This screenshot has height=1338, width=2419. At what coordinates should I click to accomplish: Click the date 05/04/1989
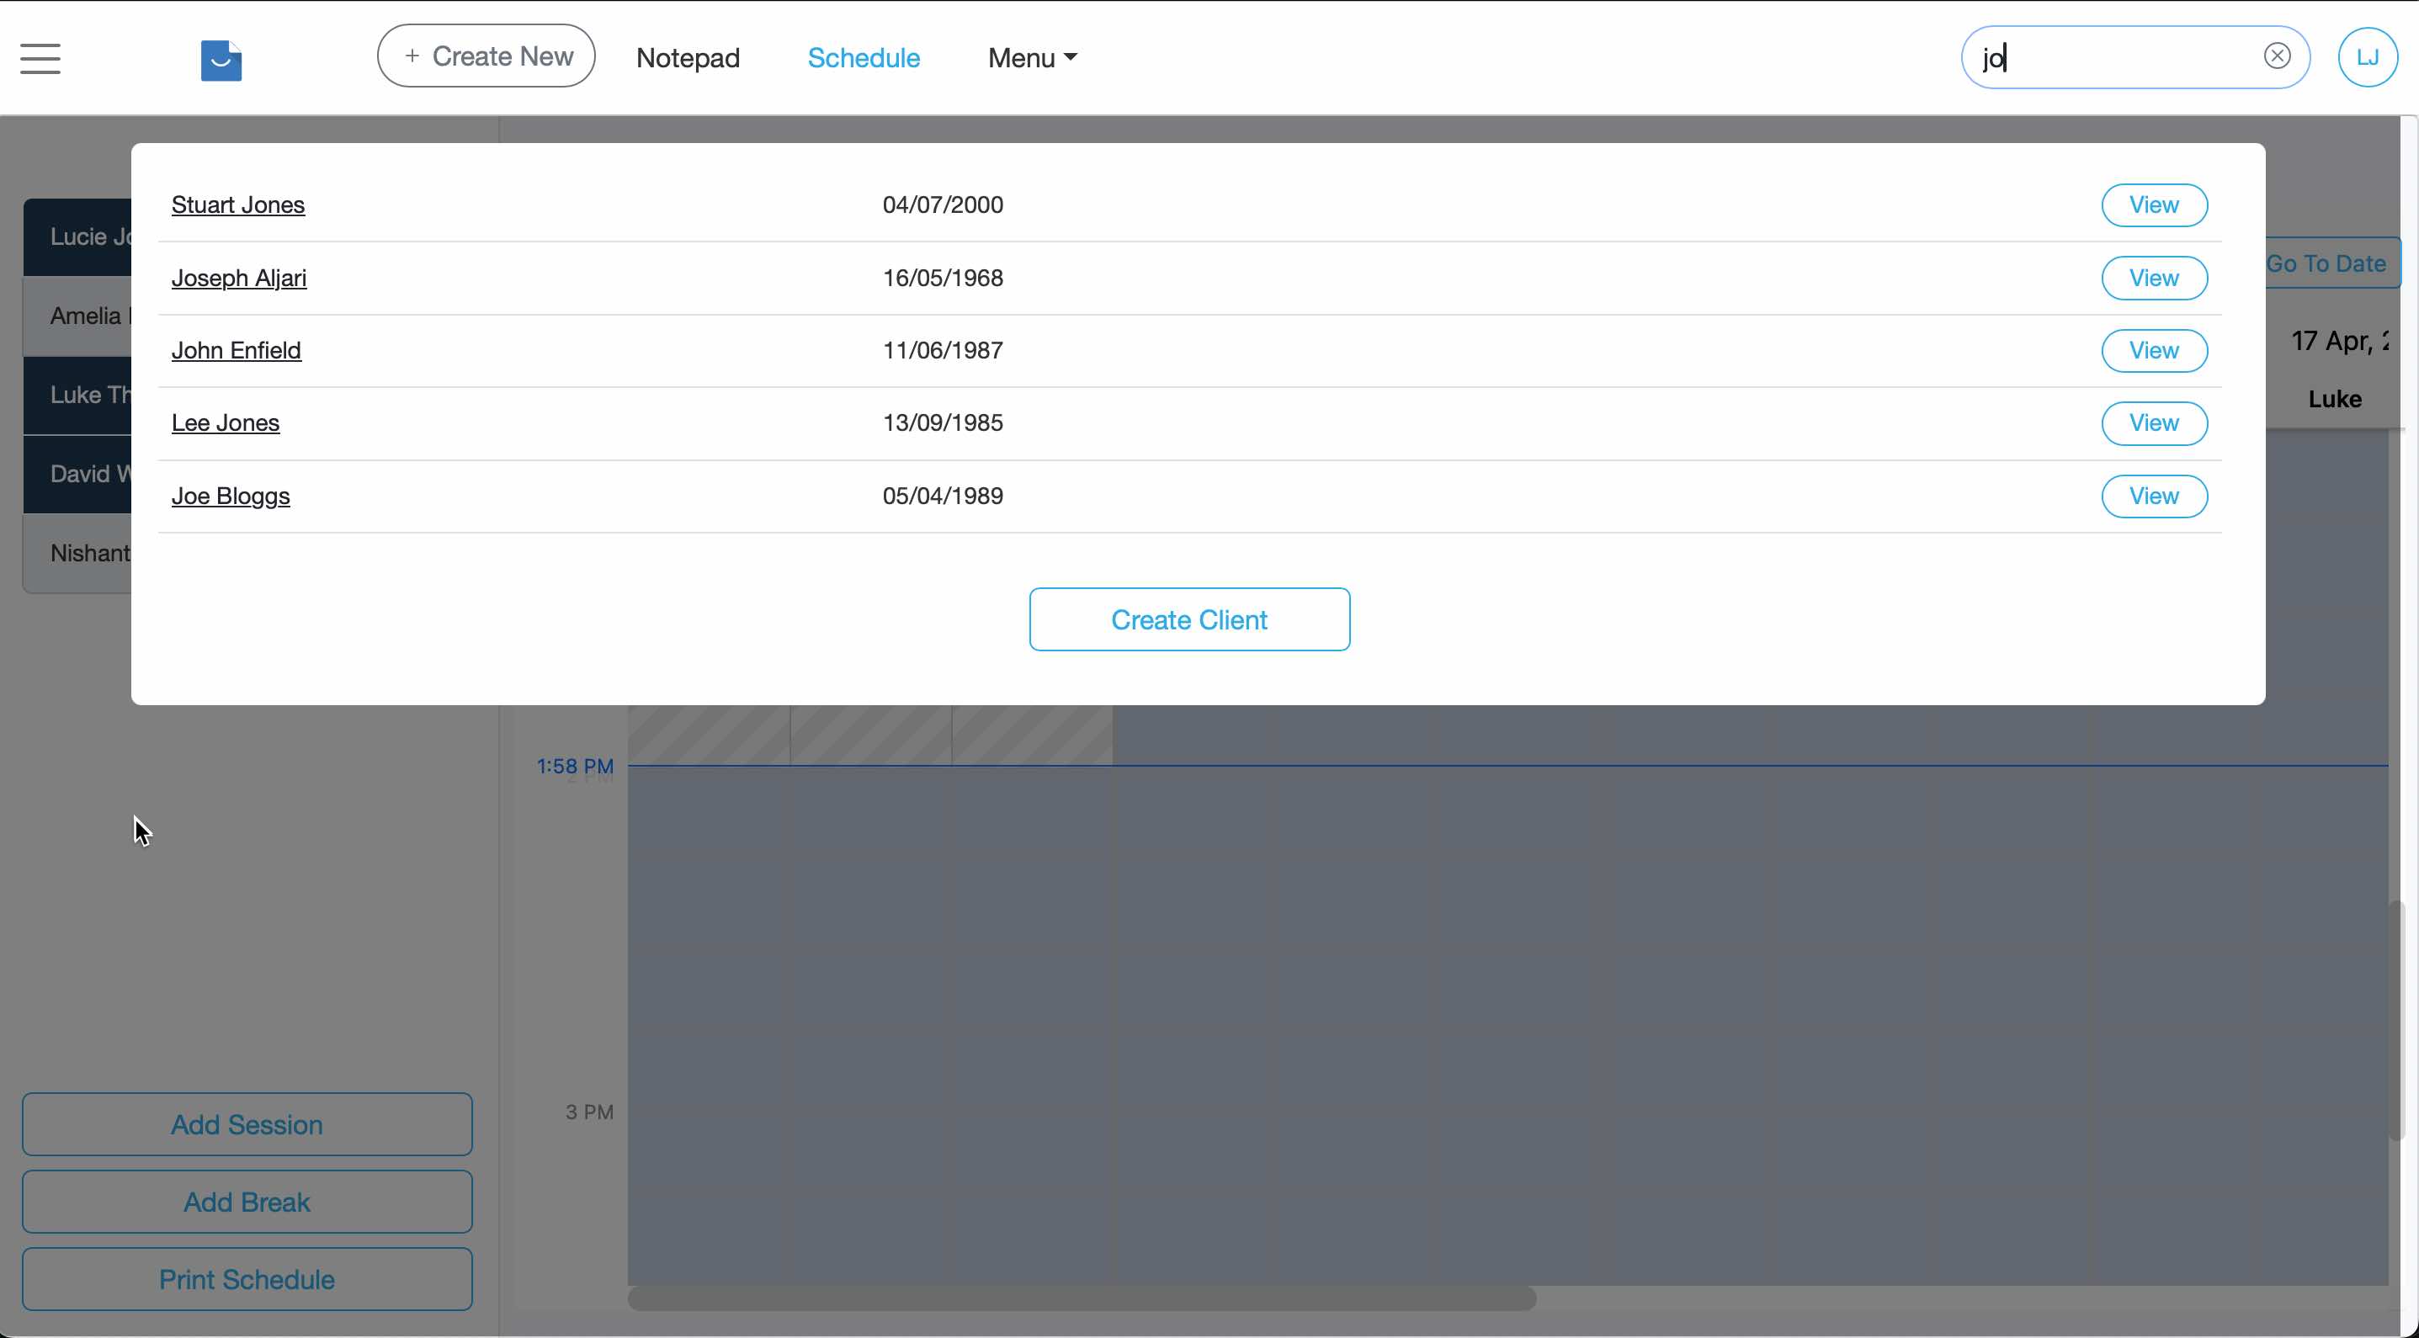(x=942, y=496)
